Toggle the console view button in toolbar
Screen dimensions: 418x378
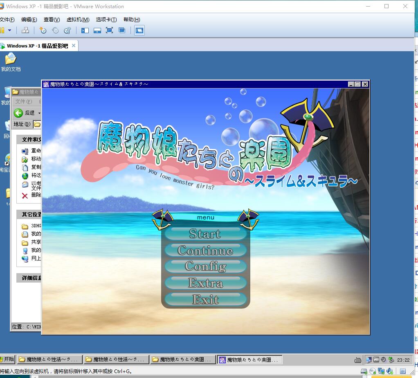point(139,30)
